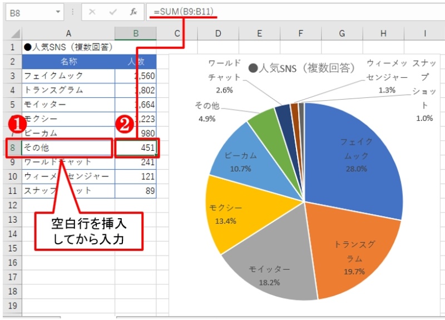Select column D header
The image size is (445, 320).
(218, 34)
